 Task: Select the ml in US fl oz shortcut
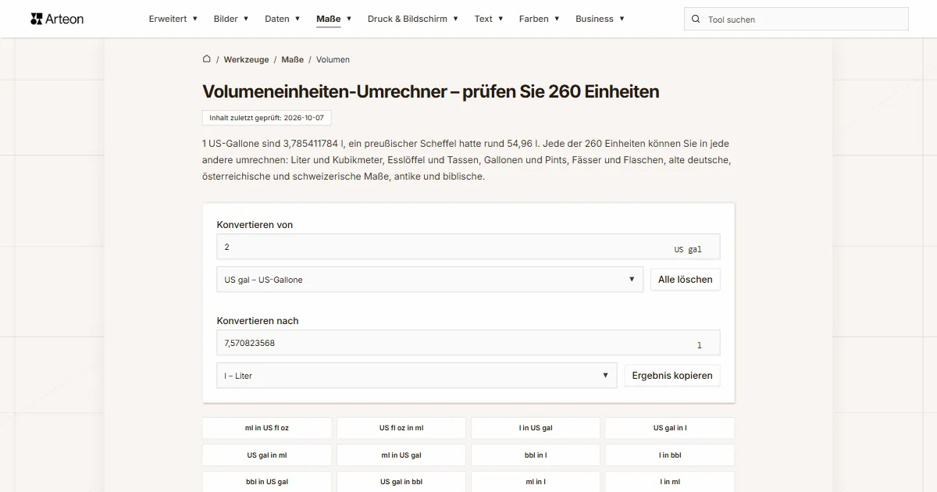point(267,428)
